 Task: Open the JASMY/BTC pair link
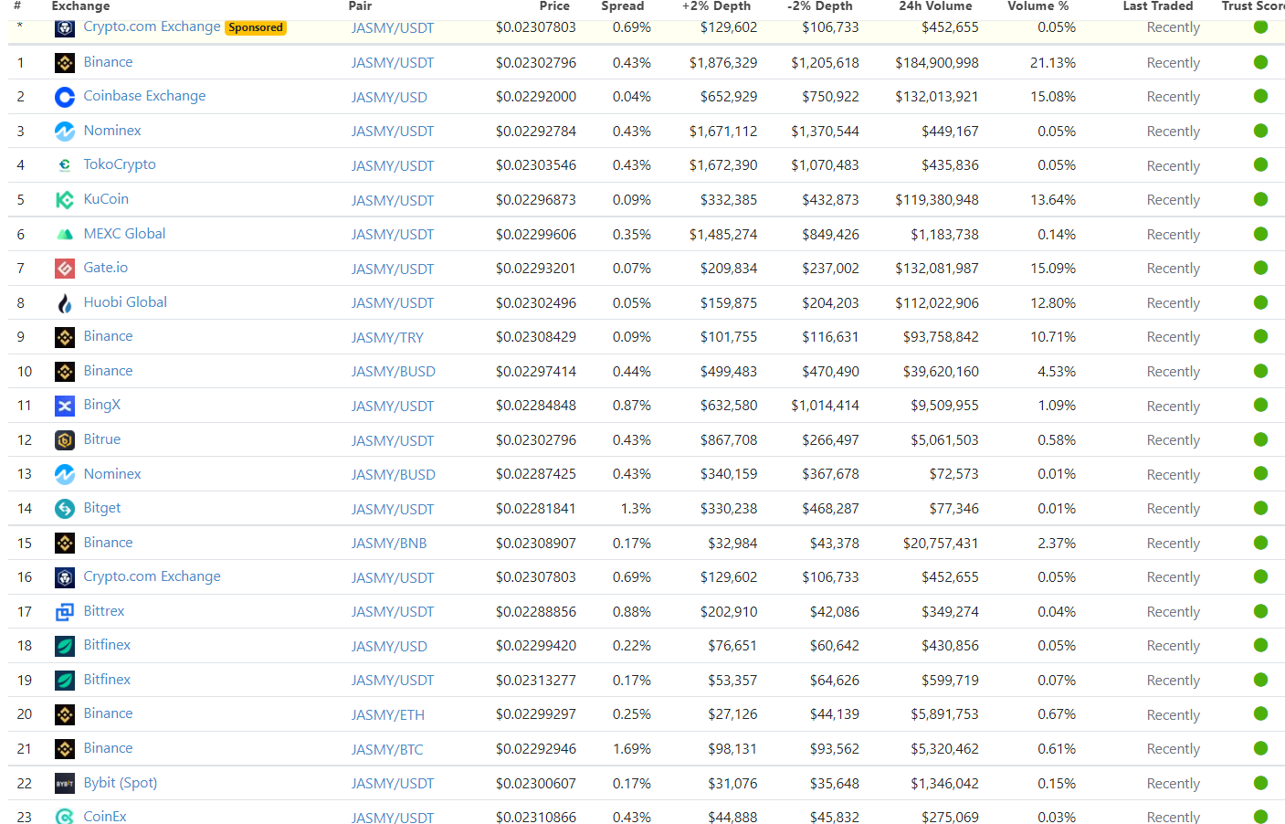pos(387,750)
